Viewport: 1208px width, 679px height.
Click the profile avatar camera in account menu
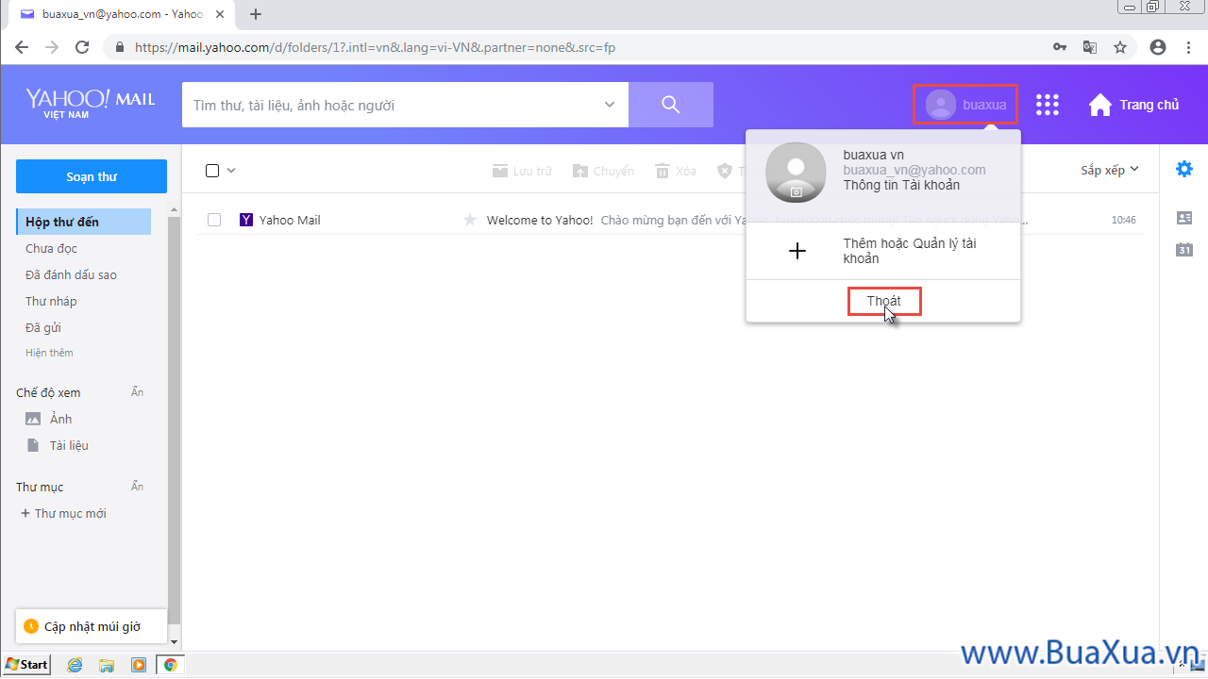pos(796,191)
